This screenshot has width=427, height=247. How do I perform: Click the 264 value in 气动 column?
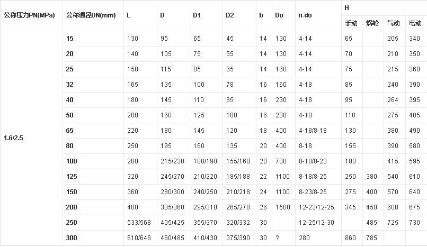pos(393,99)
